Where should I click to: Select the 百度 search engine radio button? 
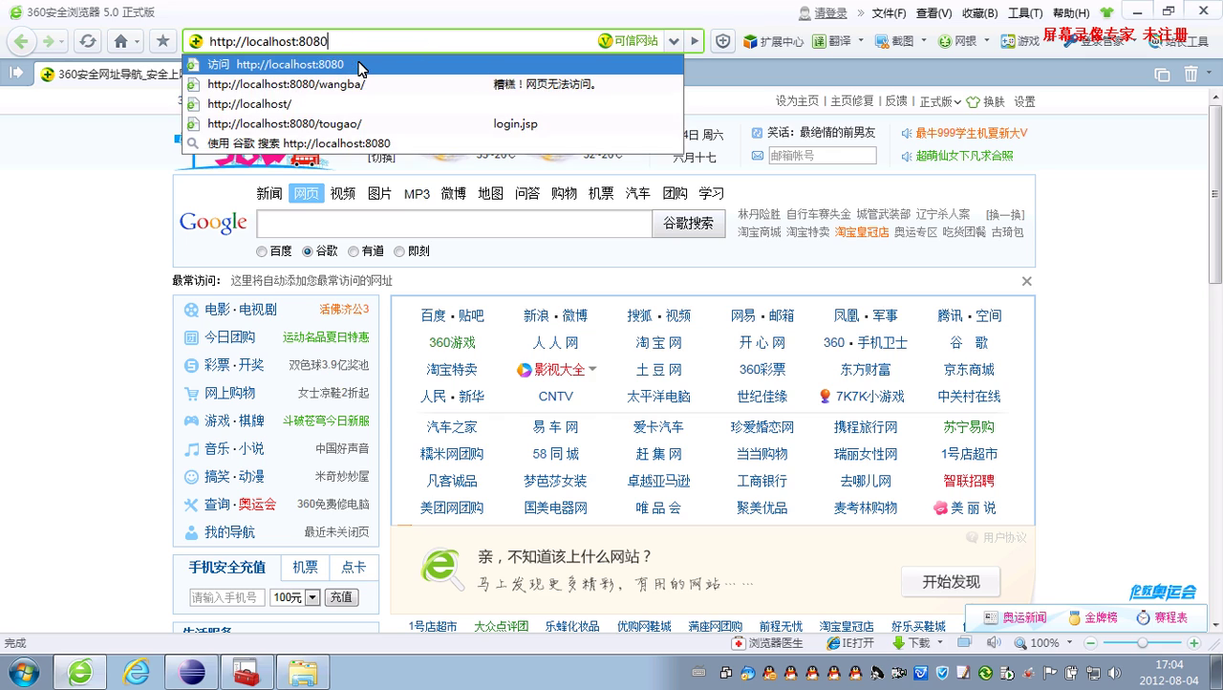[x=262, y=251]
